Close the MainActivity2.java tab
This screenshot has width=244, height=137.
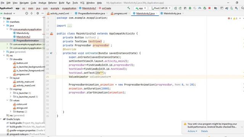[157, 14]
